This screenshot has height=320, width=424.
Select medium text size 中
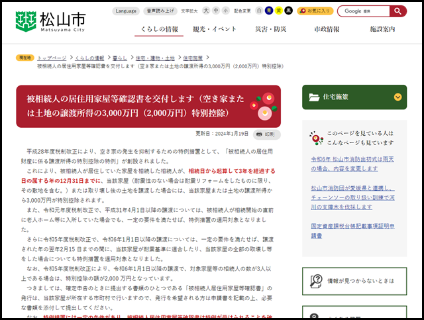click(217, 11)
